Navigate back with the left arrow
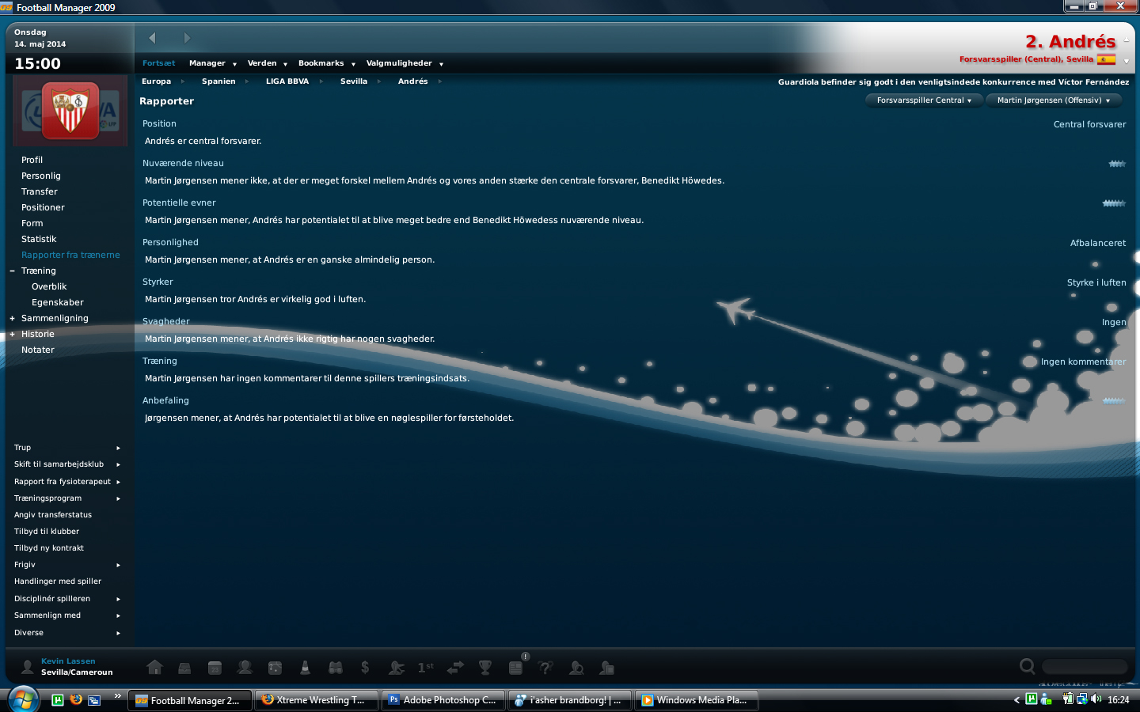 click(152, 38)
